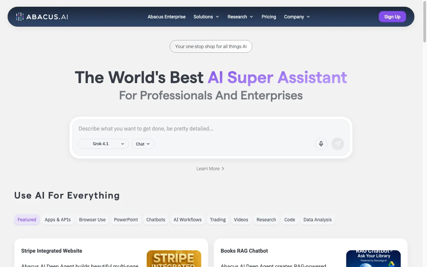
Task: Select the Featured tab
Action: click(27, 220)
